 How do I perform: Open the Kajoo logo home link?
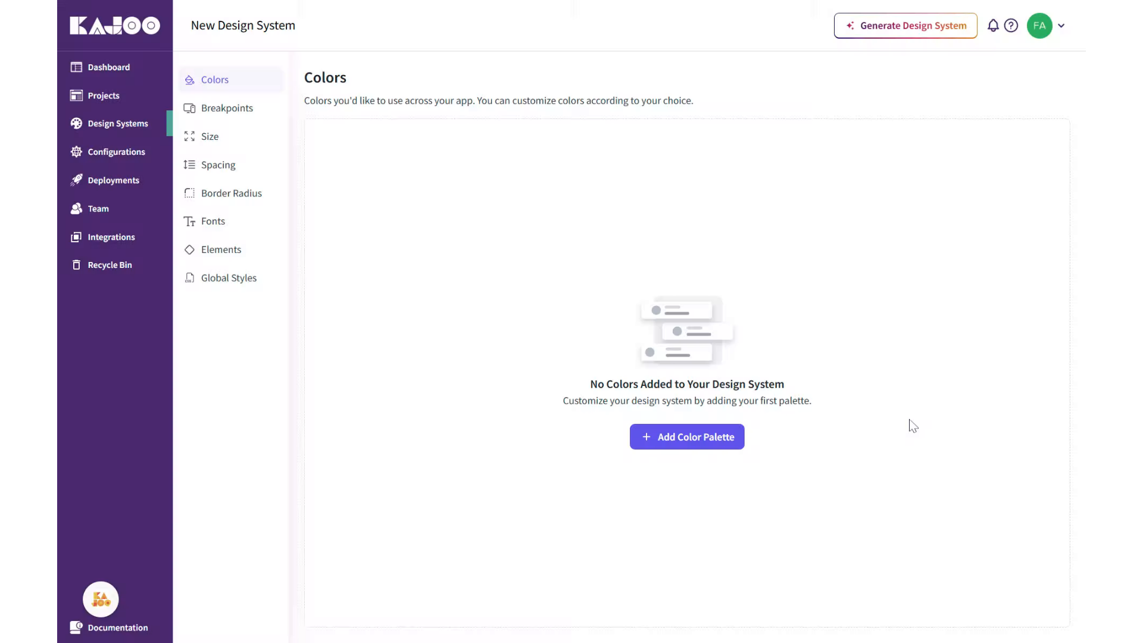click(x=115, y=26)
